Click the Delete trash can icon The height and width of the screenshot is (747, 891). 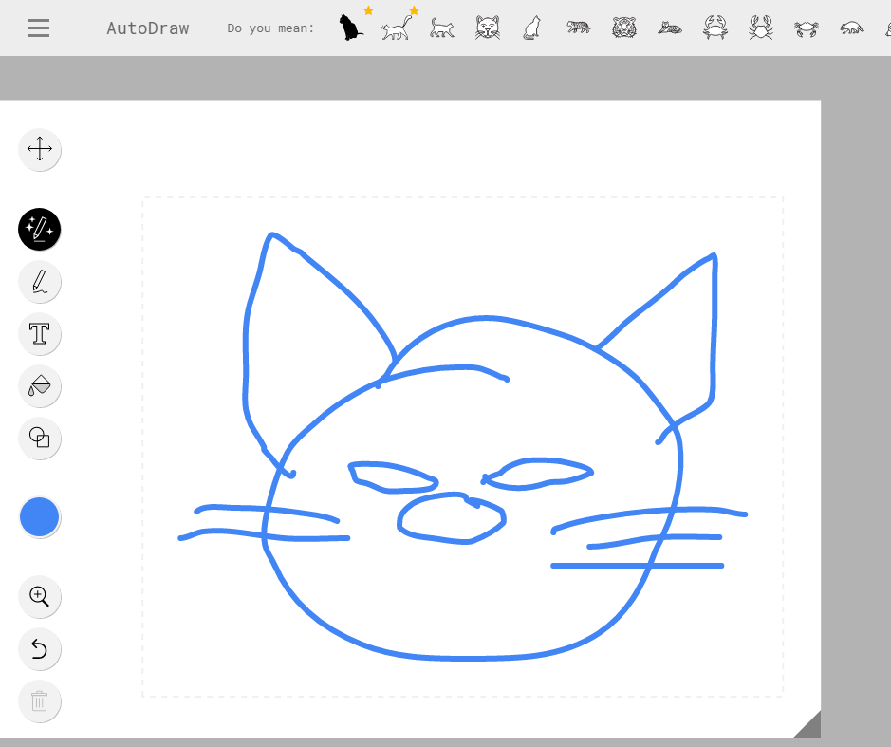click(x=40, y=701)
